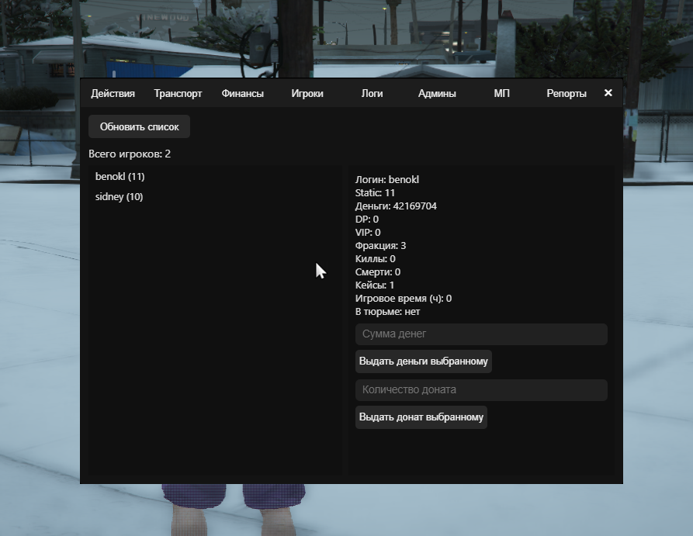Click the VIP: 0 line
Viewport: 693px width, 536px height.
tap(368, 233)
